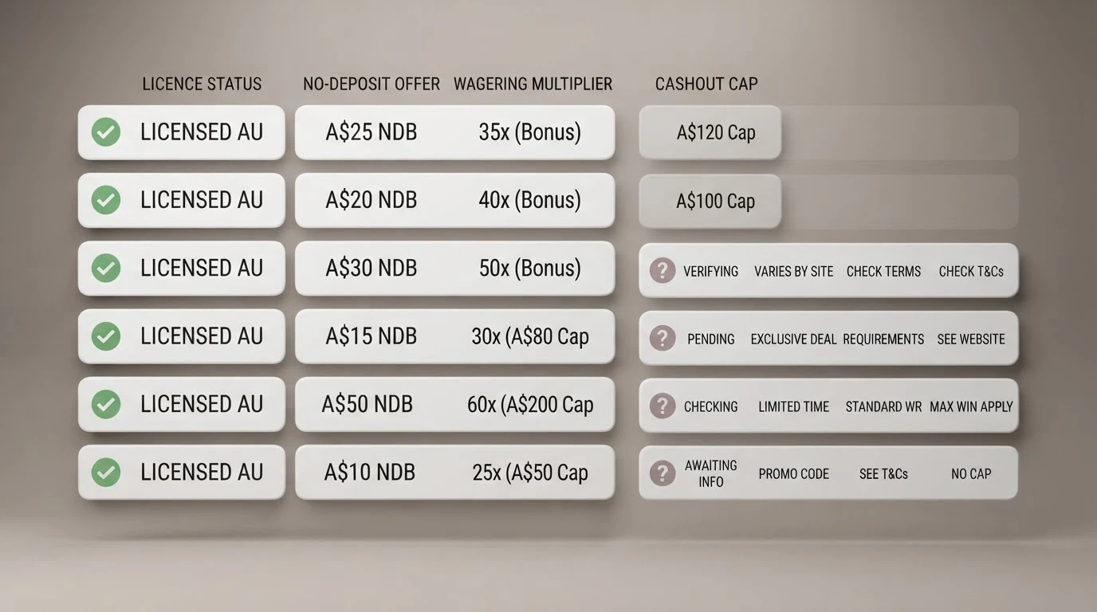Image resolution: width=1097 pixels, height=612 pixels.
Task: Click the 60x (A$200 Cap value
Action: pyautogui.click(x=530, y=405)
